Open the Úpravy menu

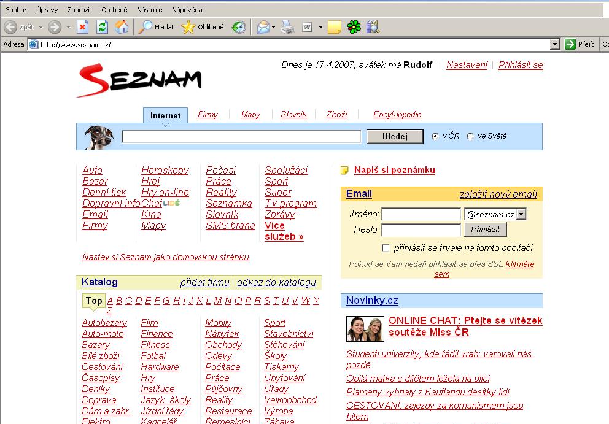[x=47, y=10]
